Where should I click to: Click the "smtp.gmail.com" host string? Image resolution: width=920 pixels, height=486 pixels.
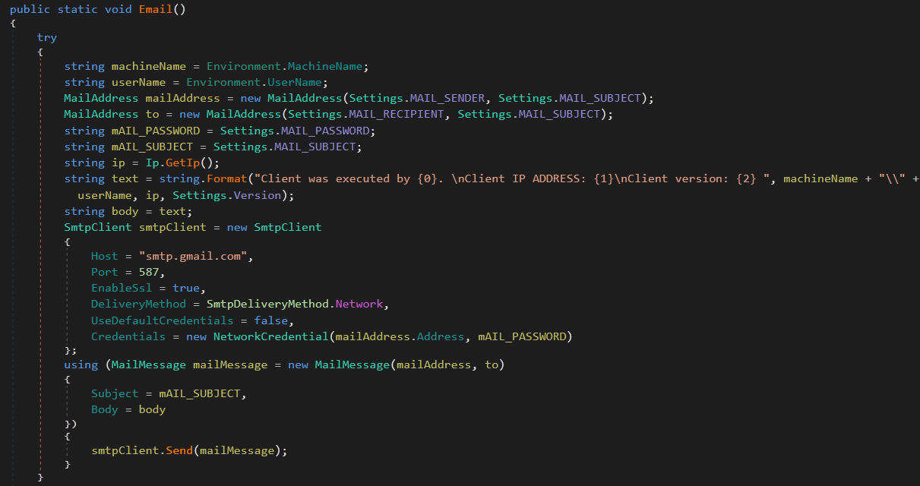coord(193,256)
